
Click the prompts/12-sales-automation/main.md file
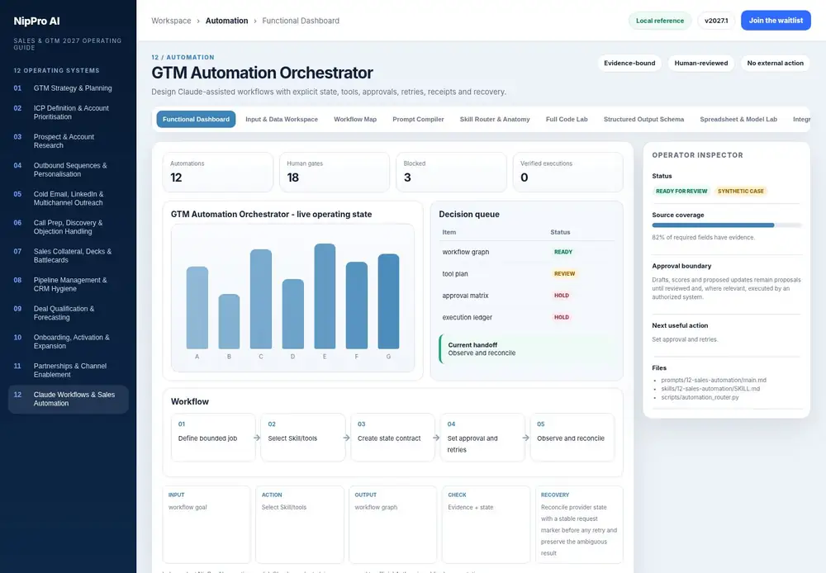[x=714, y=380]
